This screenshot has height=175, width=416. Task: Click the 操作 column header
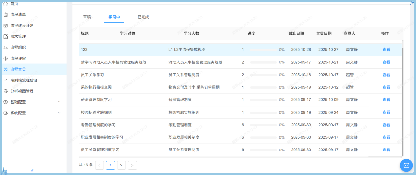click(385, 33)
